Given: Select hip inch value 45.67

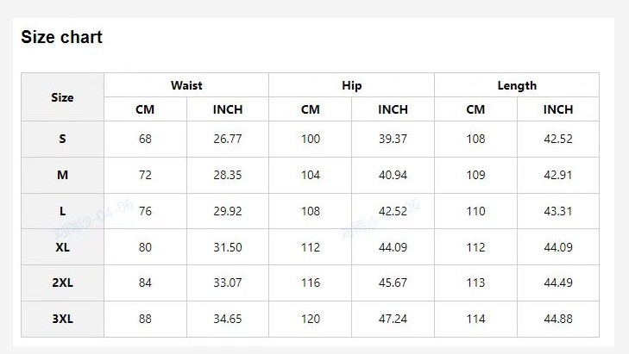Looking at the screenshot, I should point(393,283).
